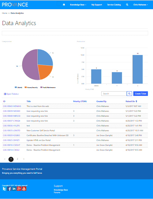
Task: Sort table by ID column header
Action: [4, 101]
